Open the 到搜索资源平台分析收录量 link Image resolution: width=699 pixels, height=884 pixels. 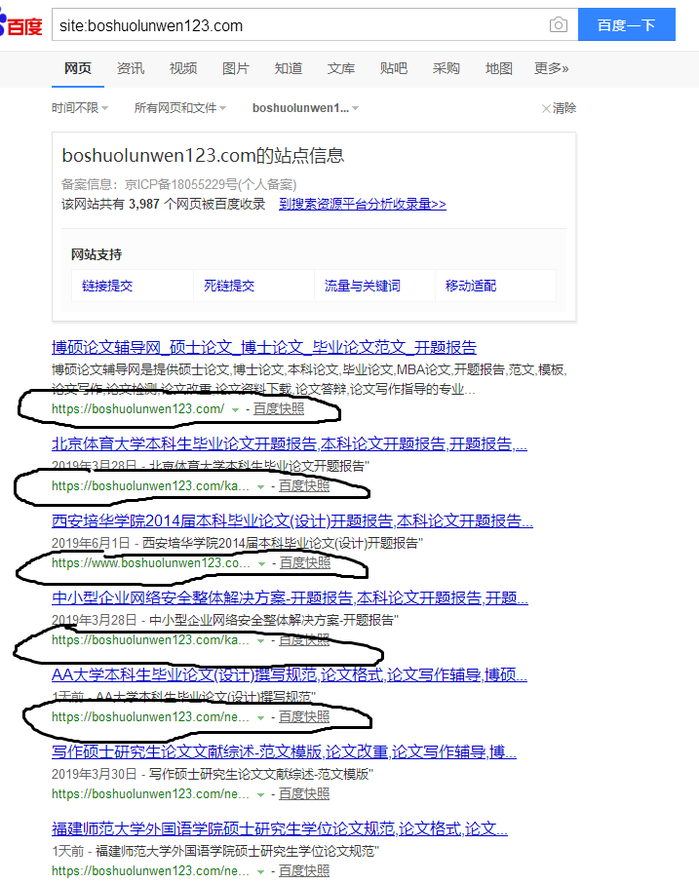(x=363, y=204)
